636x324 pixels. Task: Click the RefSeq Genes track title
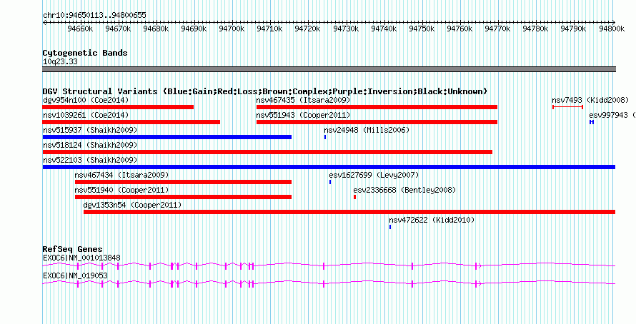73,249
